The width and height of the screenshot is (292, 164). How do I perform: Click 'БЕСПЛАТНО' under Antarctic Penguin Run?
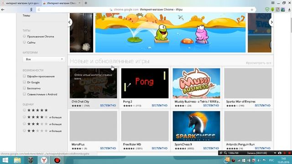[263, 148]
